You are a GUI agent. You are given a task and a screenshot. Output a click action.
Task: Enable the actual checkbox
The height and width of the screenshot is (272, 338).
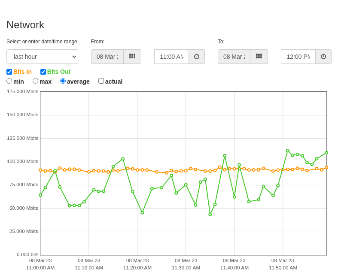click(x=101, y=81)
